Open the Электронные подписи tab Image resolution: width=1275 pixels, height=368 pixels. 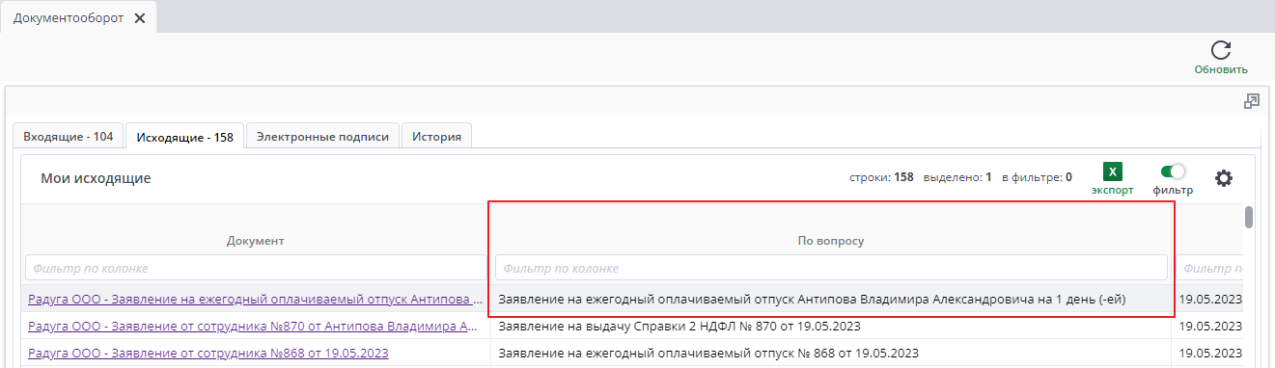point(322,137)
